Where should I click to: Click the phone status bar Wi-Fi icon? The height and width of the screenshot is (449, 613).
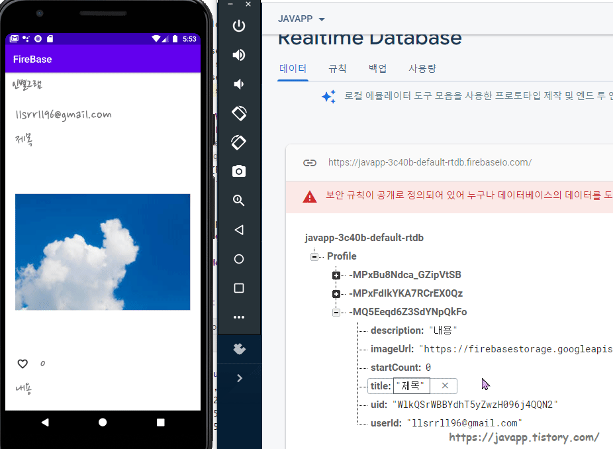[156, 38]
